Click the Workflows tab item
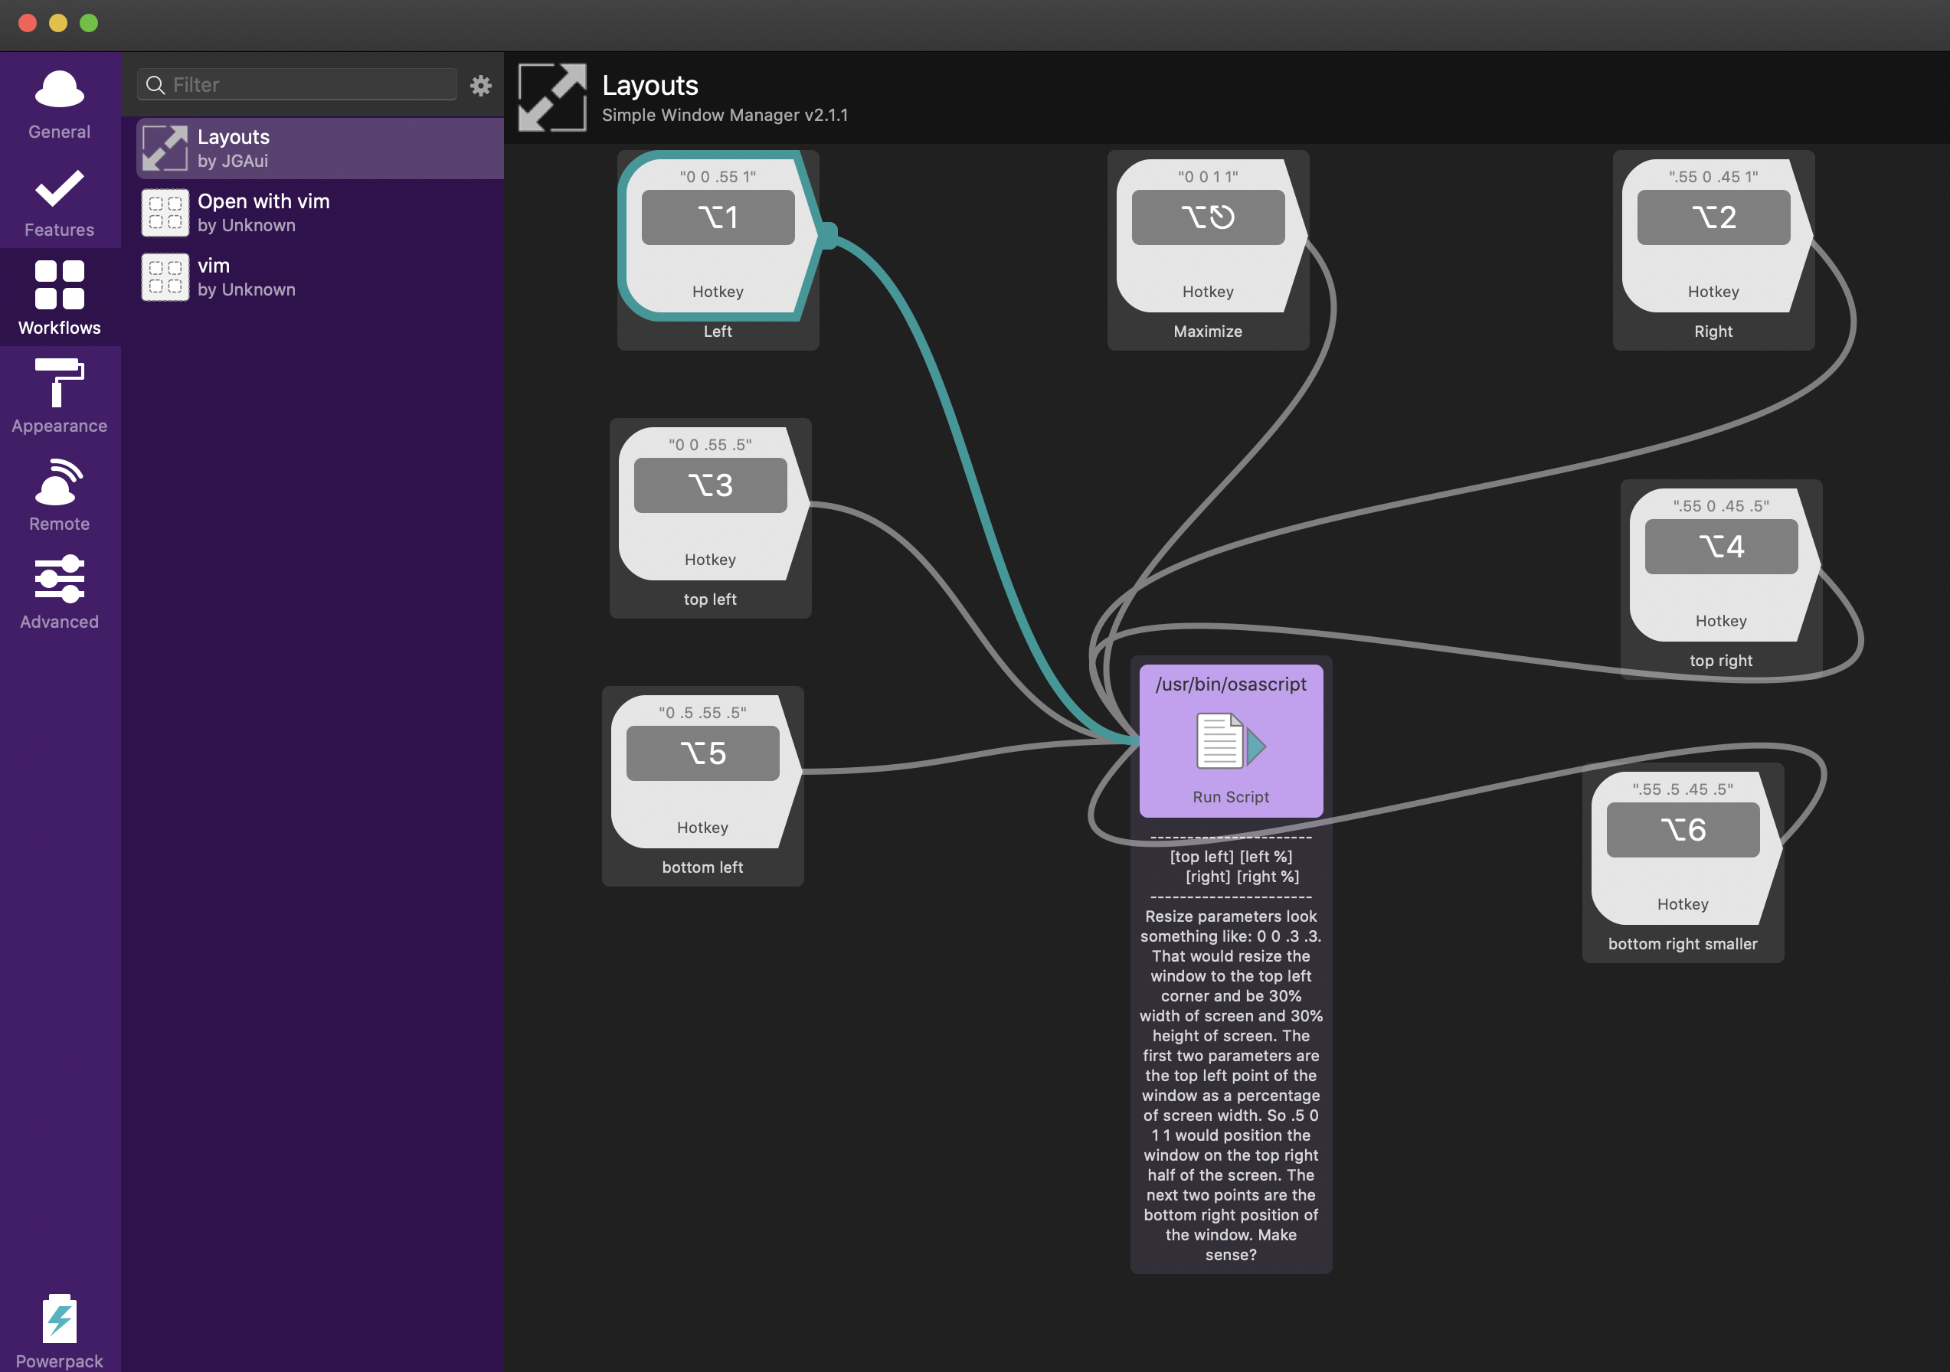Viewport: 1950px width, 1372px height. tap(60, 297)
